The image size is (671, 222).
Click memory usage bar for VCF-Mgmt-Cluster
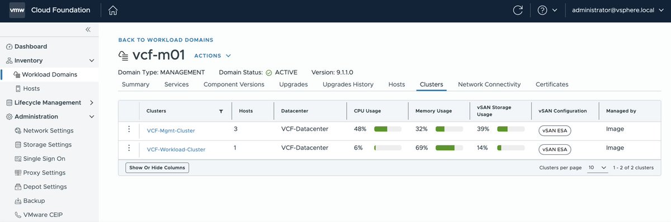pyautogui.click(x=449, y=129)
